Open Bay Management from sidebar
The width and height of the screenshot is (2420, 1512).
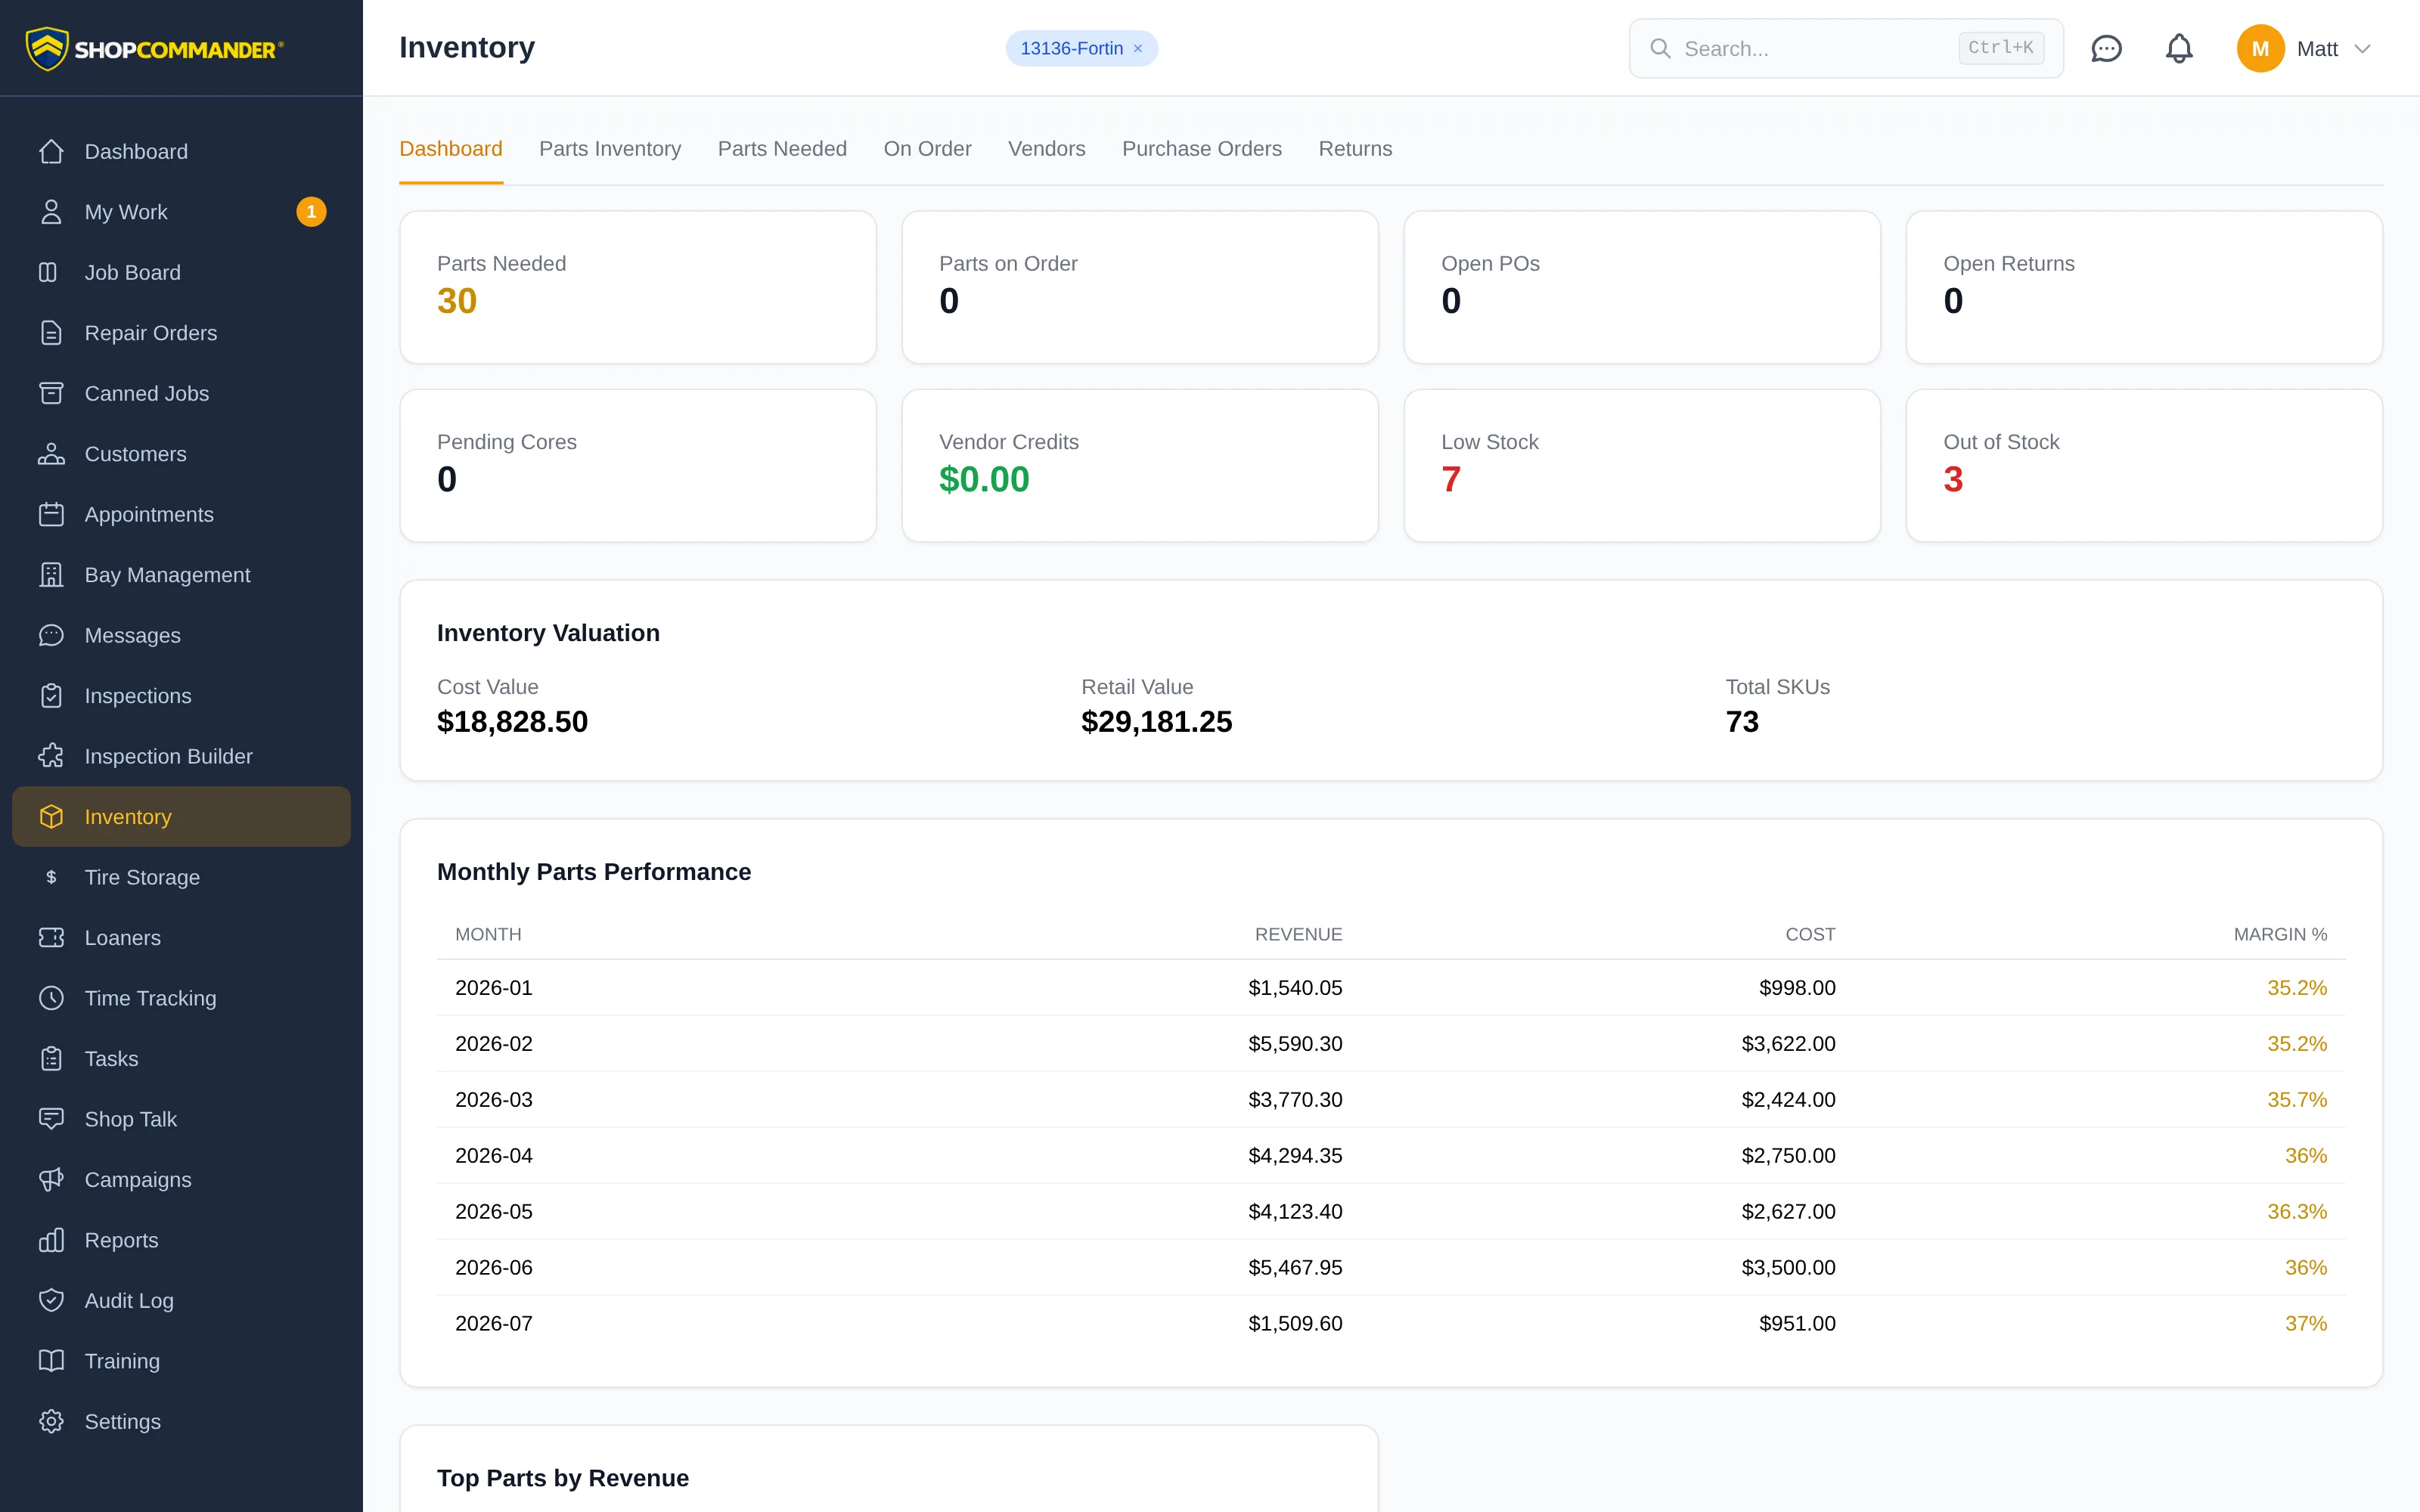click(181, 575)
